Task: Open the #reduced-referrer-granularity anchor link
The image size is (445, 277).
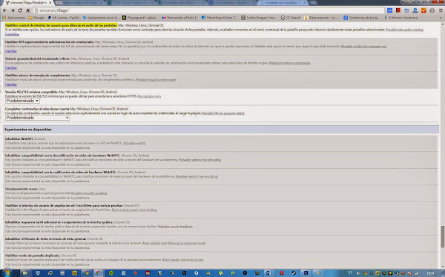Action: [x=290, y=63]
